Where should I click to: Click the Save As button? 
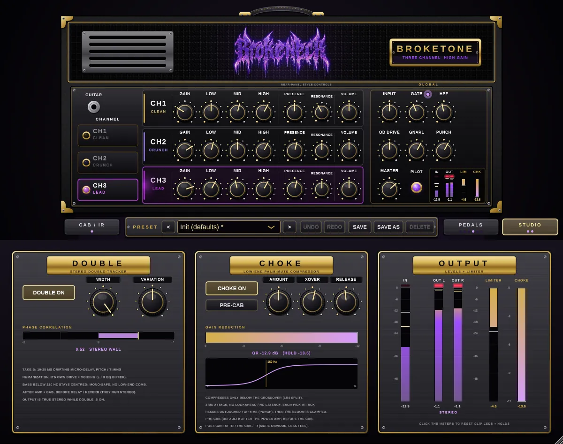click(x=388, y=227)
